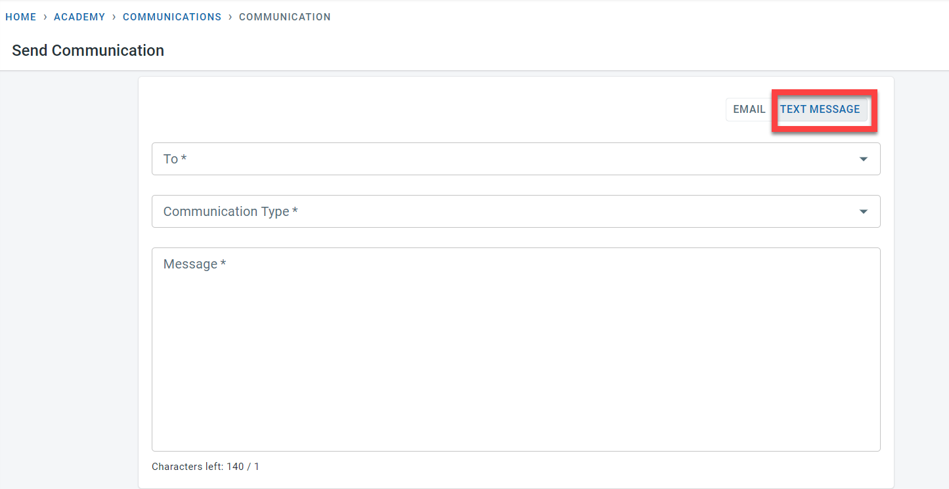Open the Communication Type combo box
Viewport: 949px width, 489px height.
tap(499, 211)
